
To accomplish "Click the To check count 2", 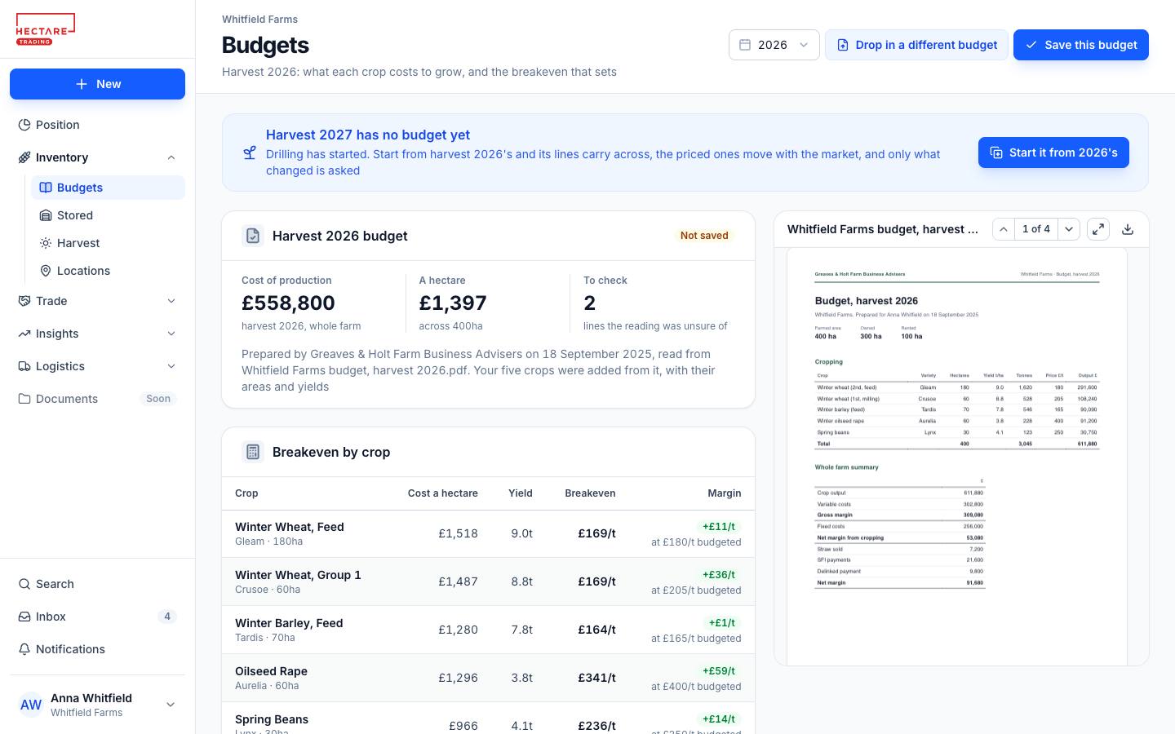I will click(x=590, y=303).
